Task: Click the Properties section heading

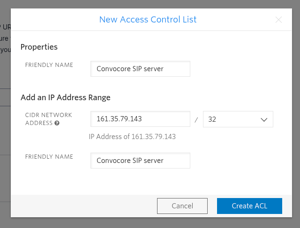Action: coord(39,47)
